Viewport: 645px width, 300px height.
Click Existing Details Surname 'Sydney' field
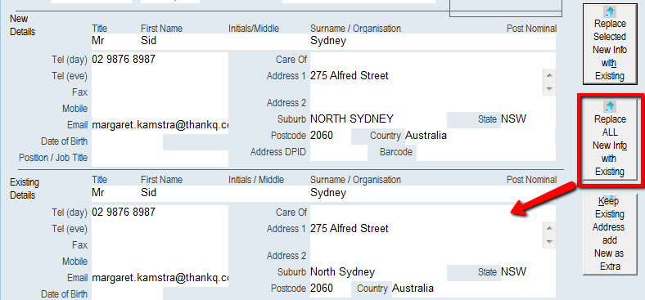[408, 193]
